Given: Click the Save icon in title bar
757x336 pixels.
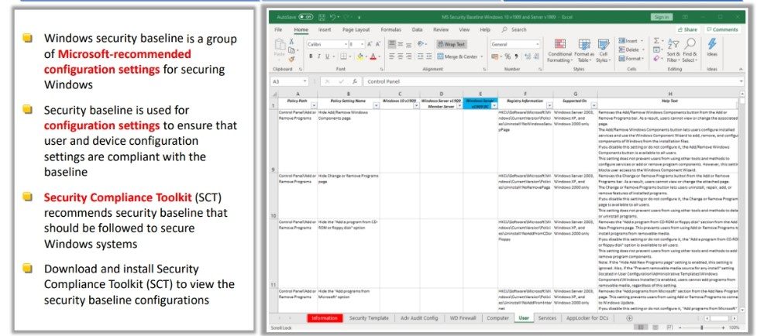Looking at the screenshot, I should point(322,17).
